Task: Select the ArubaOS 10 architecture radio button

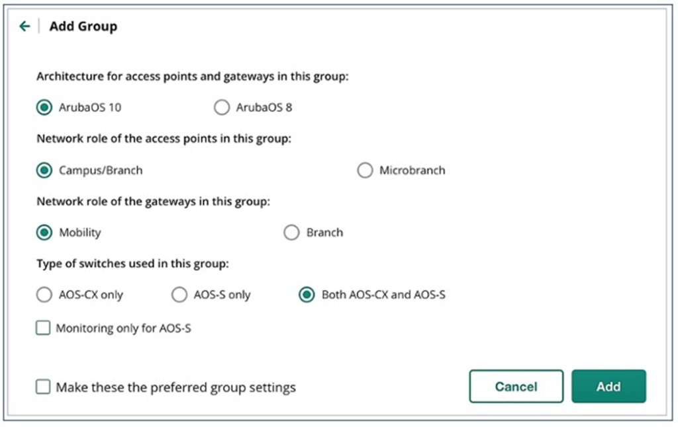Action: (x=44, y=107)
